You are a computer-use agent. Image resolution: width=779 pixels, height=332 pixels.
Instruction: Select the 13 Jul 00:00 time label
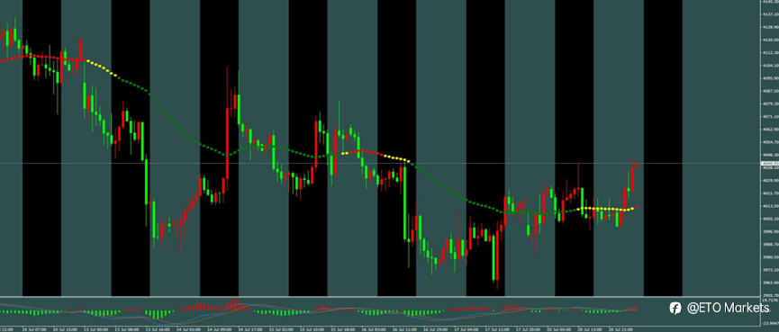(x=96, y=329)
